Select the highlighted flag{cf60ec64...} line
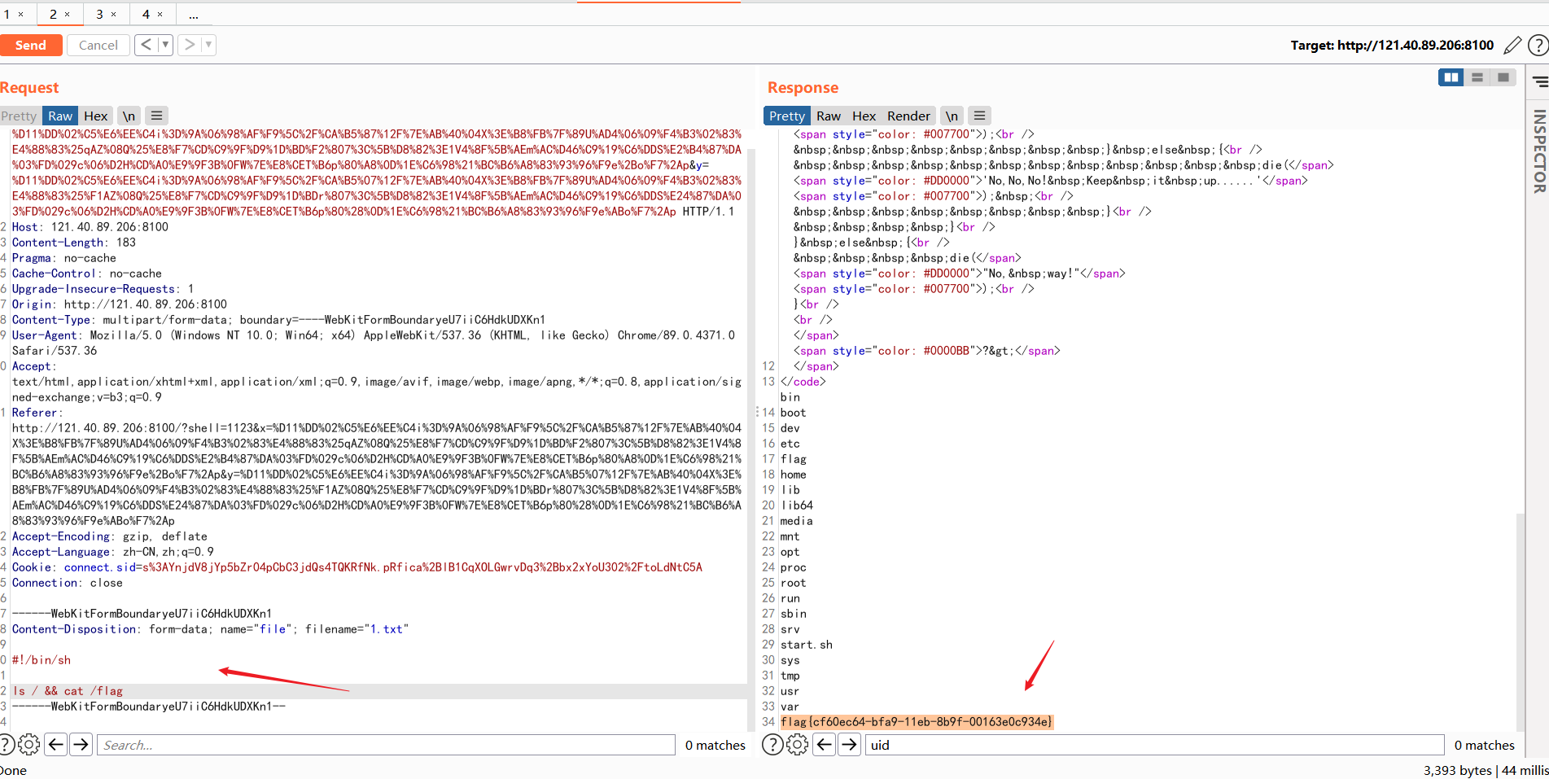This screenshot has width=1549, height=779. coord(917,722)
